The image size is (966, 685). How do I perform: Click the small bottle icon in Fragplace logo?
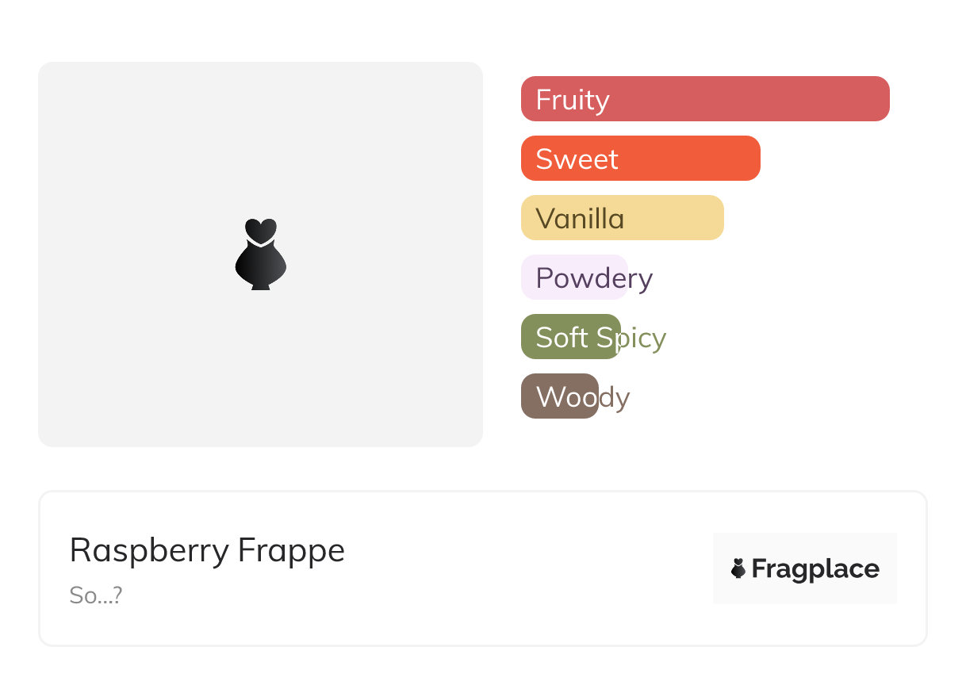[738, 568]
